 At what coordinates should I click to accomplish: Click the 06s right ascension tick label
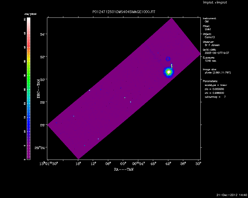tap(108, 164)
